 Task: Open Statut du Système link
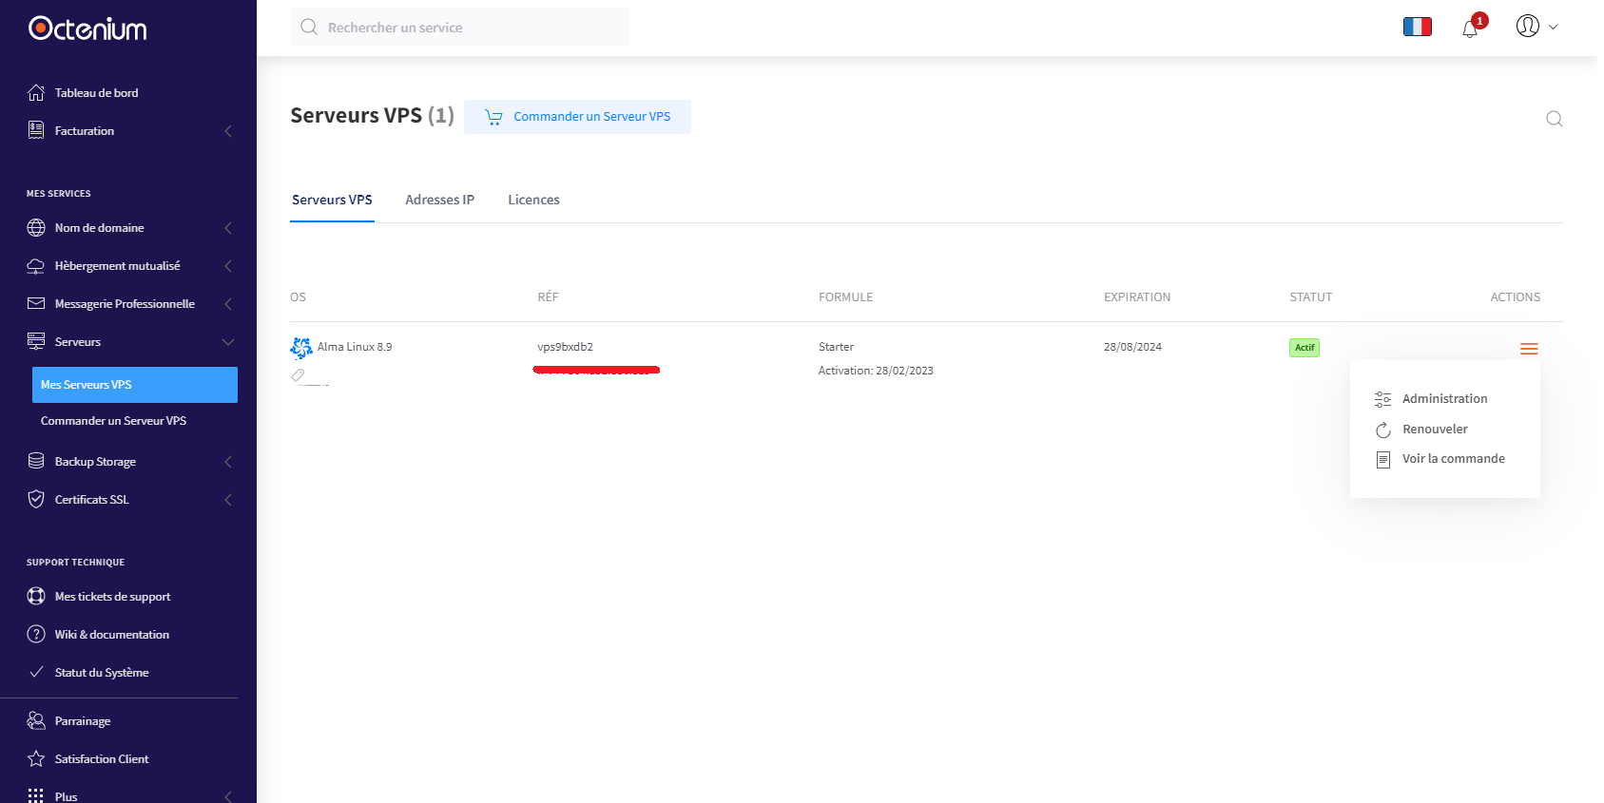coord(102,672)
